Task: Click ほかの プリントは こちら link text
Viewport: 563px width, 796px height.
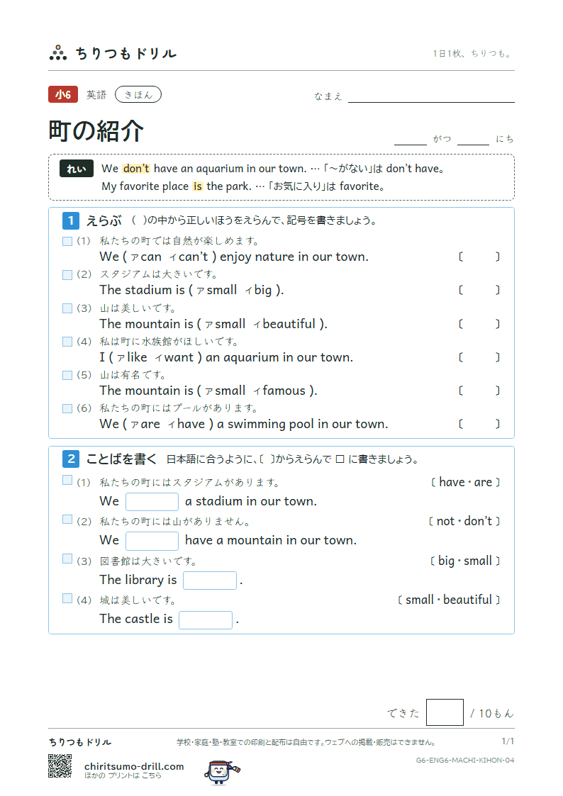Action: [x=123, y=775]
